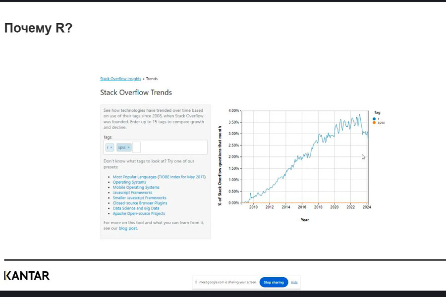Remove the r tag with its x
Screen dimensions: 446x297
click(111, 148)
